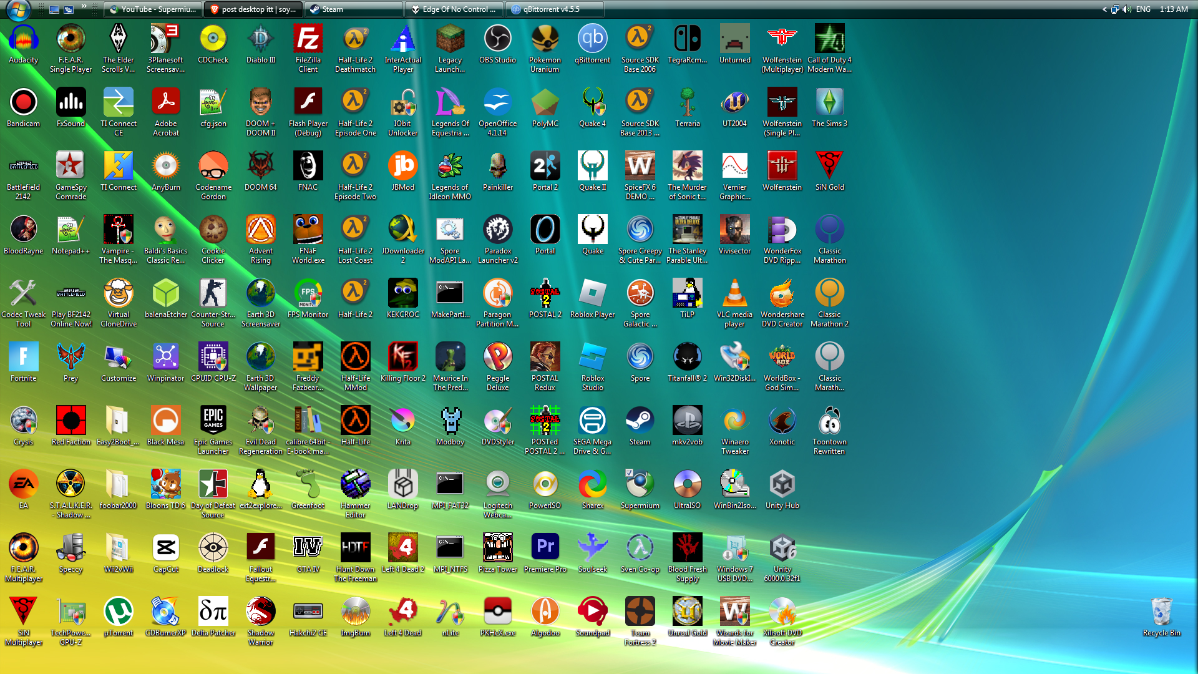This screenshot has width=1198, height=674.
Task: Select the Fortnite desktop icon
Action: [24, 363]
